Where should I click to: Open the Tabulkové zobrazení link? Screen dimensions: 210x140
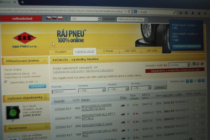[99, 70]
